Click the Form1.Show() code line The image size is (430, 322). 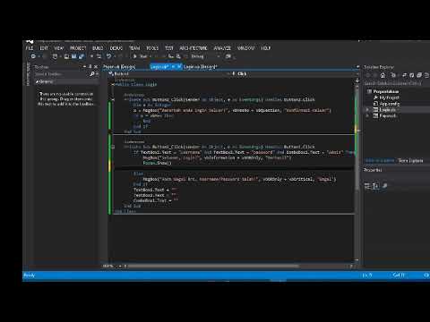point(157,163)
